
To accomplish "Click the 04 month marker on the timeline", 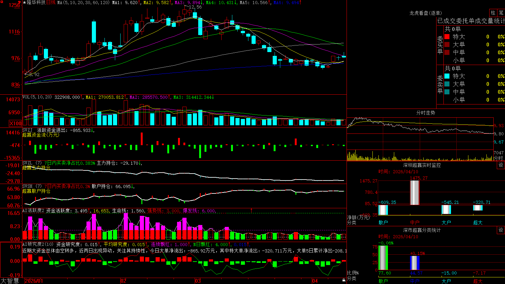I will click(x=315, y=281).
